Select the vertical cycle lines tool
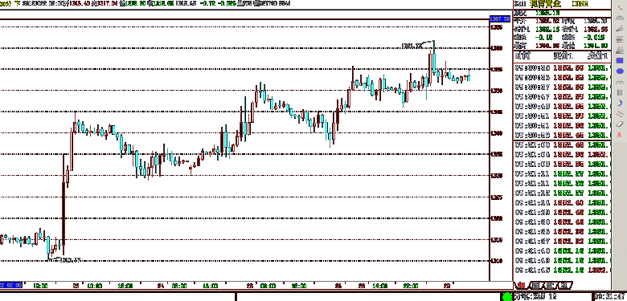 tap(620, 92)
